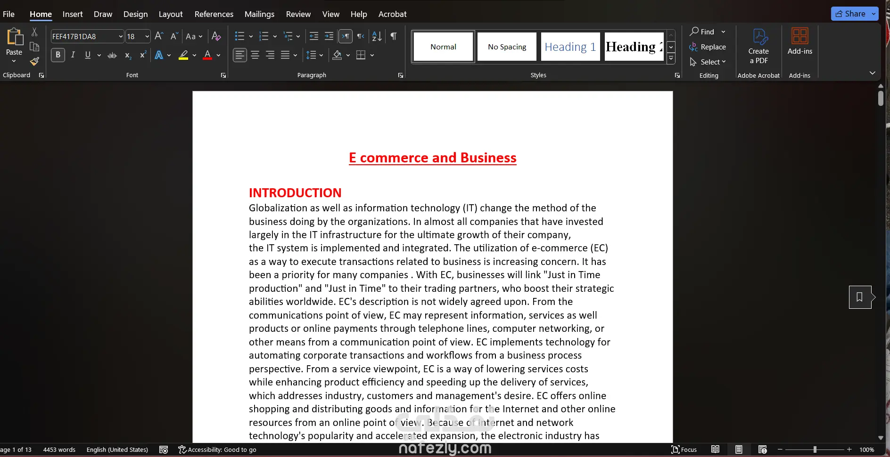Click the Focus mode button
The image size is (890, 457).
pyautogui.click(x=684, y=449)
